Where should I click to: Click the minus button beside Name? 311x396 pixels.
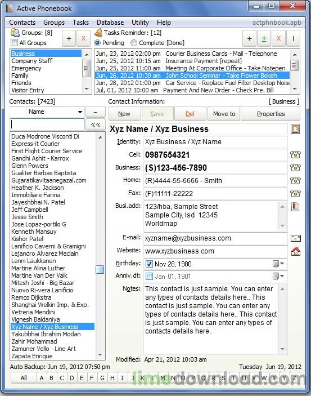[96, 112]
